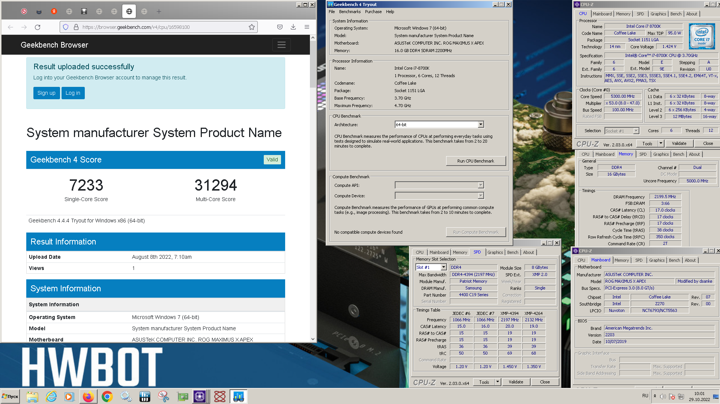Viewport: 720px width, 404px height.
Task: Expand the Compute API dropdown
Action: (481, 185)
